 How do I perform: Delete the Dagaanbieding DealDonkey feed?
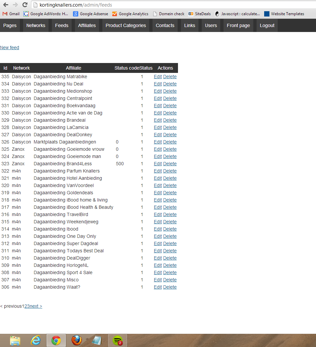tap(170, 135)
